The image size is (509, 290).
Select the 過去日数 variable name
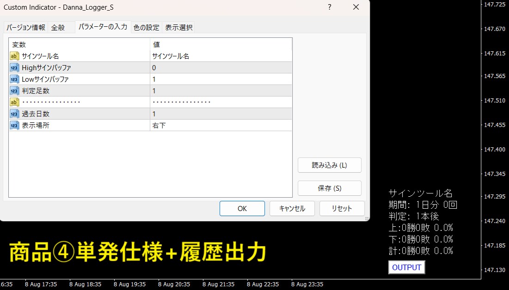[x=36, y=114]
